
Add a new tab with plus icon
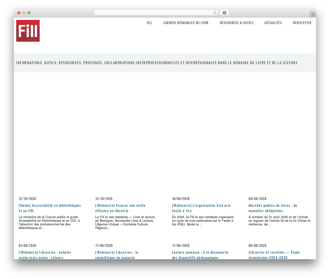pos(313,15)
